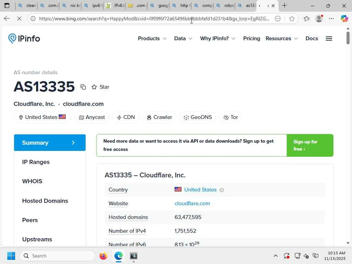Switch to the 'comp' search tab

[x=203, y=5]
